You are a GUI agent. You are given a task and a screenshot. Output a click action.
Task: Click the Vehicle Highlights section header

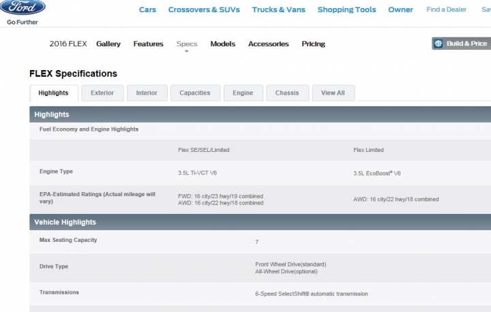[261, 222]
